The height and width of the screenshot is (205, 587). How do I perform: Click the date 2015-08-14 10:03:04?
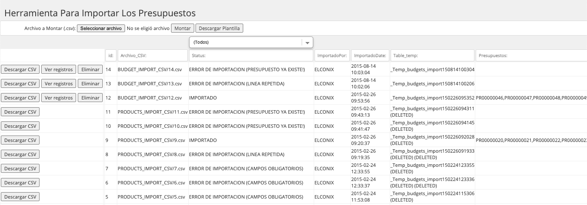coord(364,69)
